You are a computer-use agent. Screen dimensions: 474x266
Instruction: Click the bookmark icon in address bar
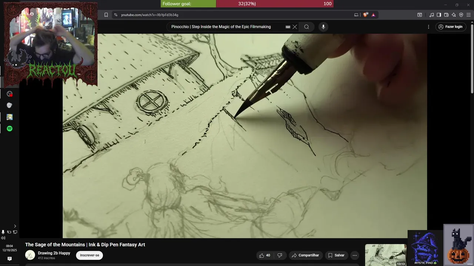coord(106,15)
